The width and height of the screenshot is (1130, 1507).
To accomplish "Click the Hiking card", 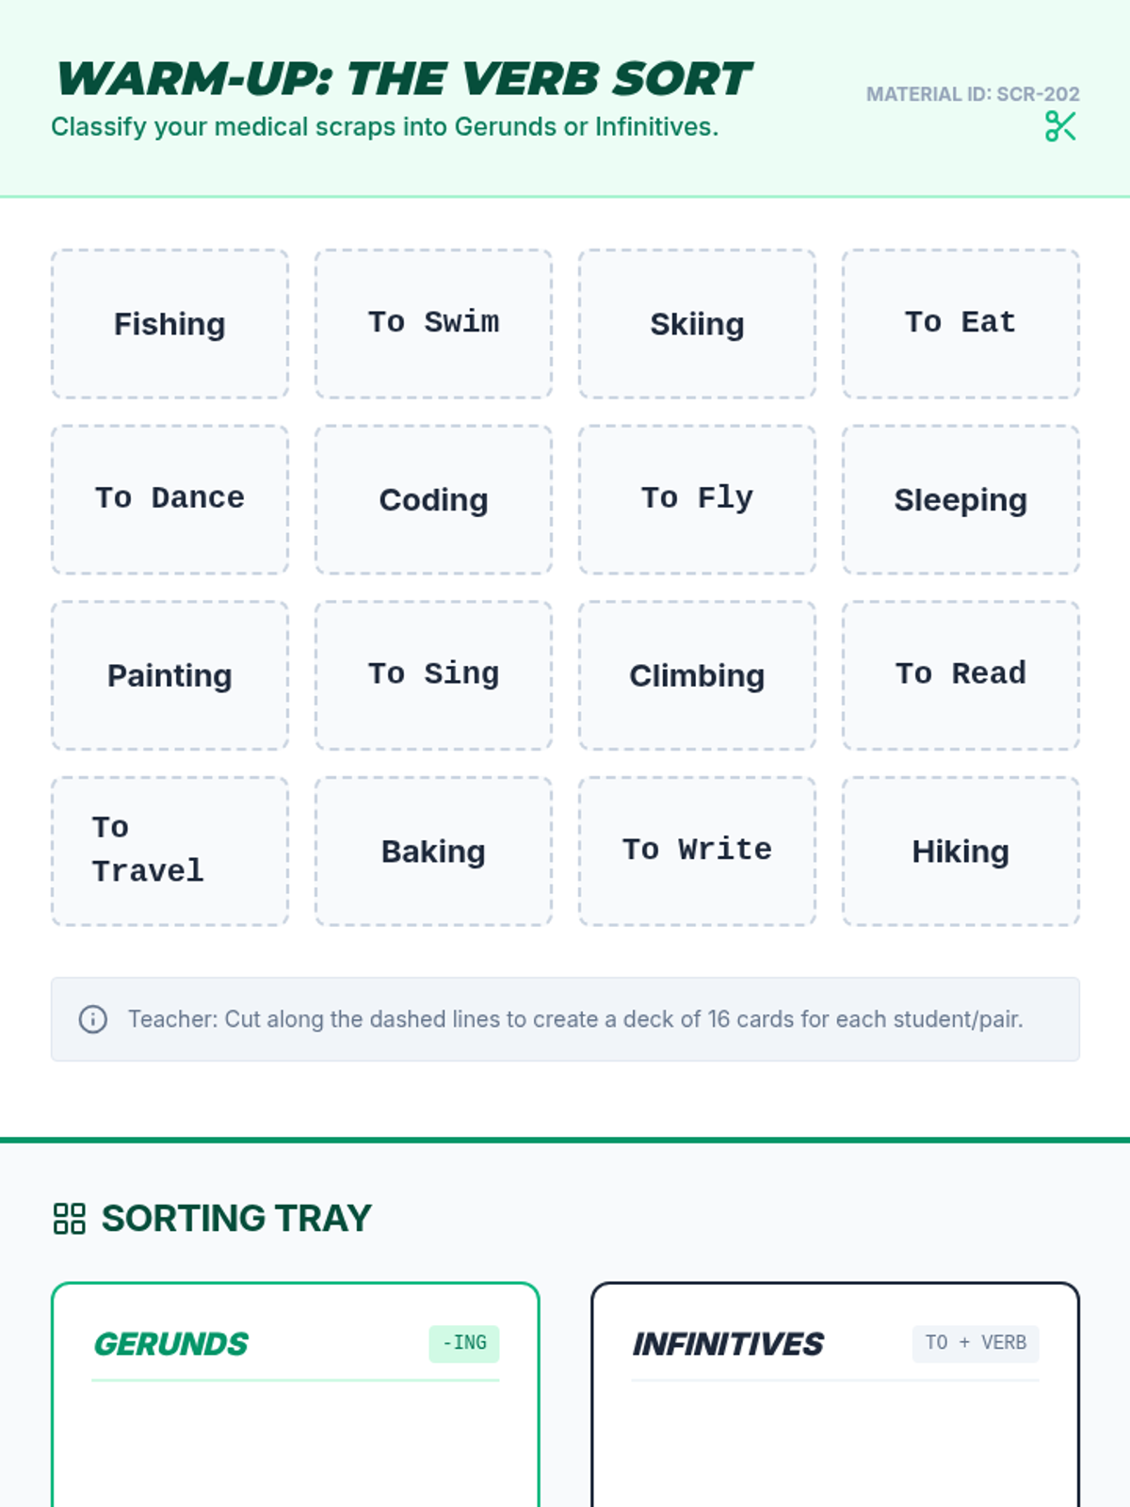I will 960,851.
